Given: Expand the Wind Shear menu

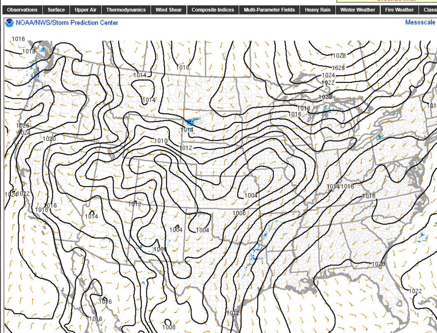Looking at the screenshot, I should (169, 10).
